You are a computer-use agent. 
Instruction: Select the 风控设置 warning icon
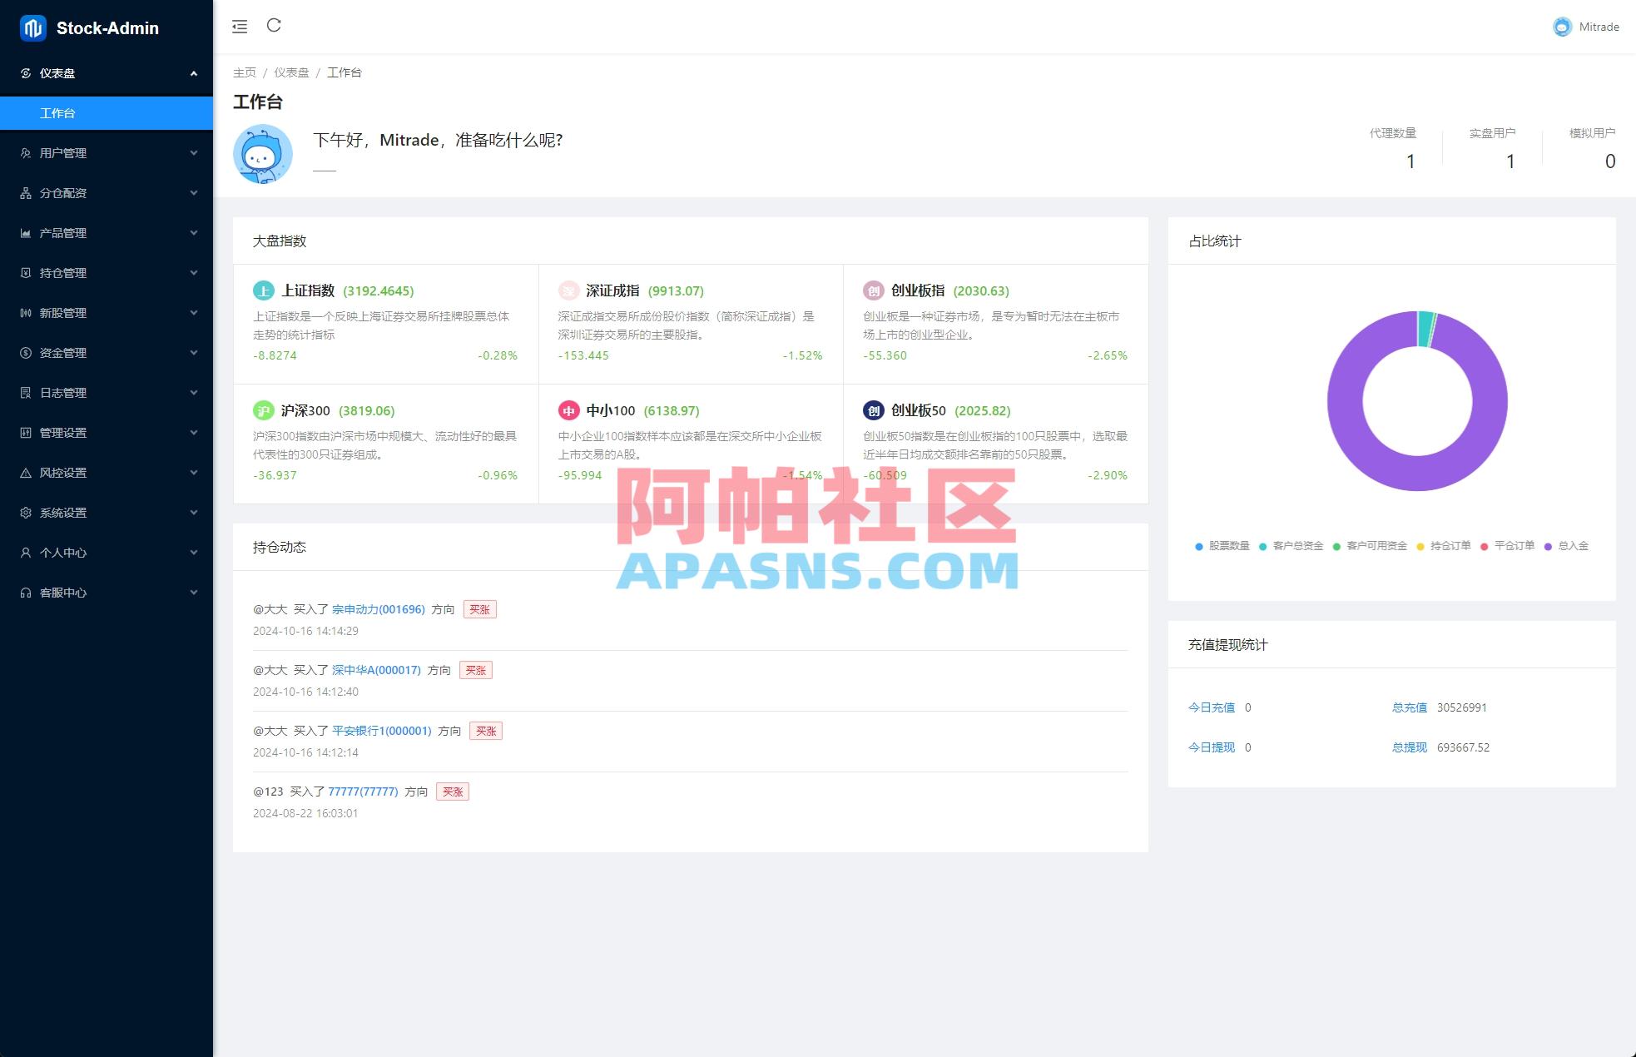pos(26,473)
